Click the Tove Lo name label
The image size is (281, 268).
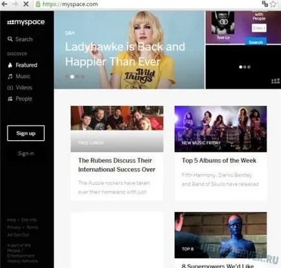[223, 38]
